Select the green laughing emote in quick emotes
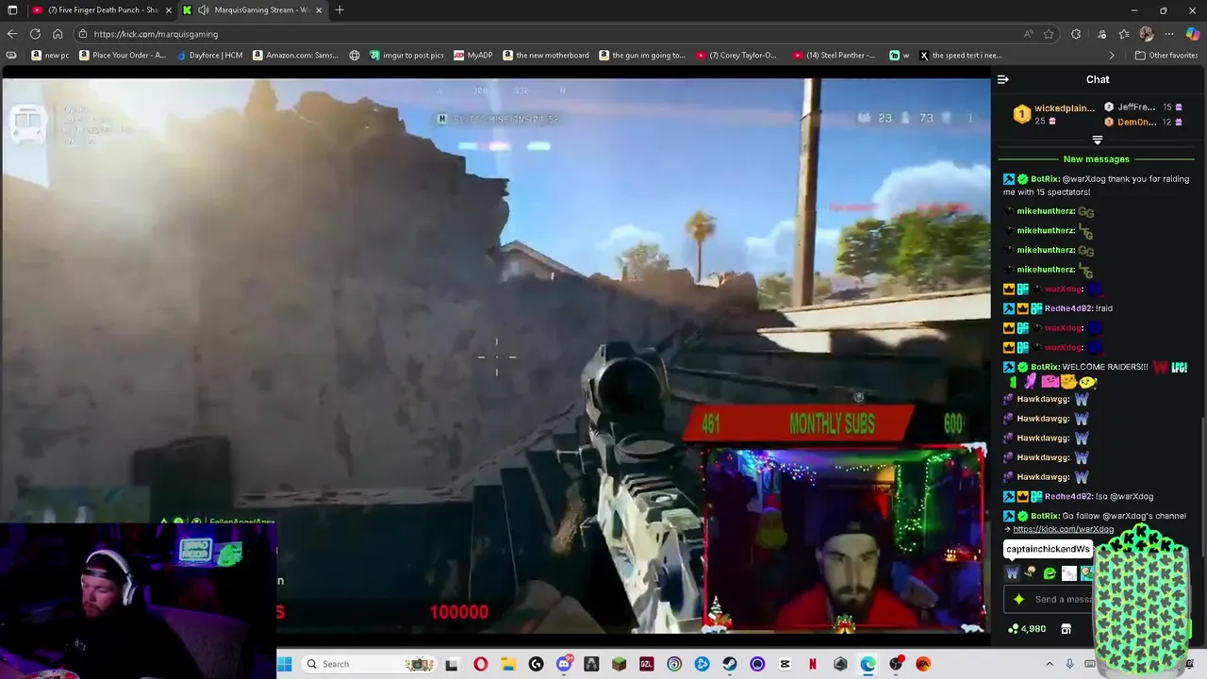1207x679 pixels. tap(1050, 573)
